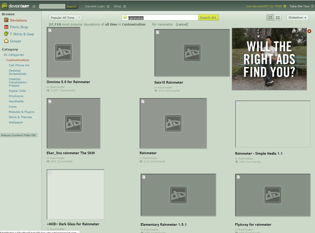Screen dimensions: 315x233
Task: Select Handhelds category
Action: [16, 101]
